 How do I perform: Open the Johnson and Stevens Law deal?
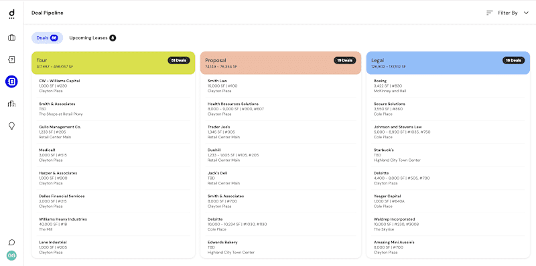click(x=449, y=132)
